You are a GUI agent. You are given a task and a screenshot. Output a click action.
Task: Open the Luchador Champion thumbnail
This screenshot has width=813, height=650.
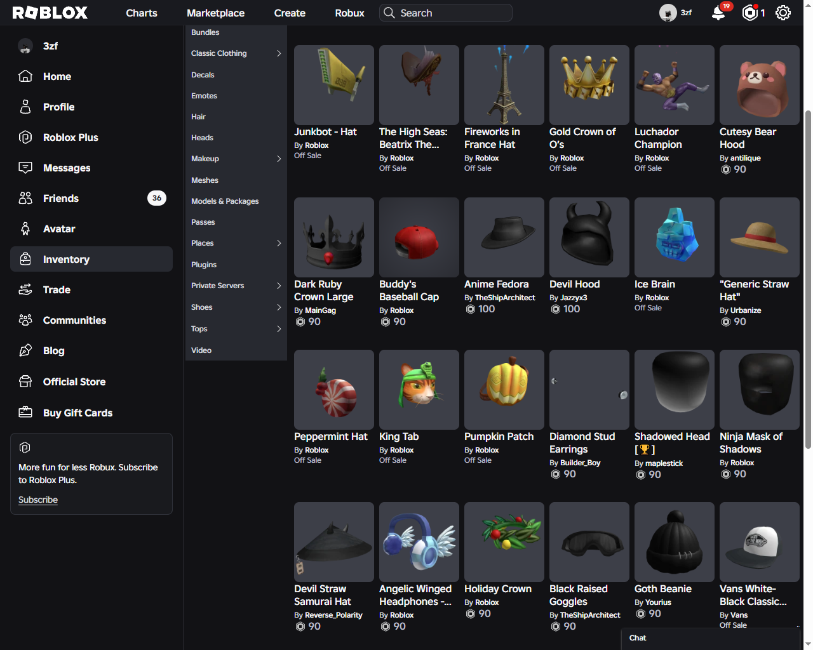pyautogui.click(x=675, y=85)
